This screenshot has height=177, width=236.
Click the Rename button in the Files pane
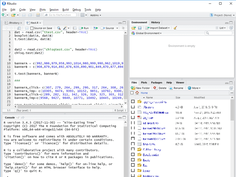click(x=176, y=88)
